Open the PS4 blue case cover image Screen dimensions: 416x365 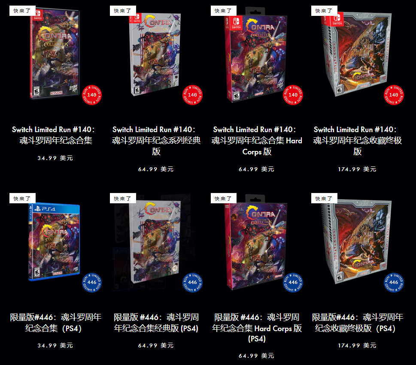54,242
